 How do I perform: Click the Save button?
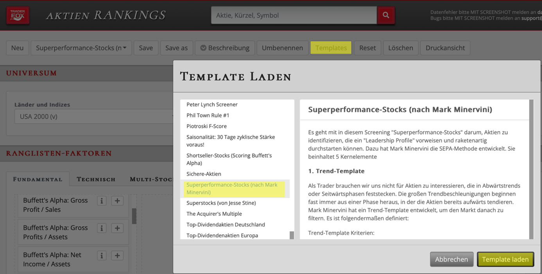[x=146, y=48]
